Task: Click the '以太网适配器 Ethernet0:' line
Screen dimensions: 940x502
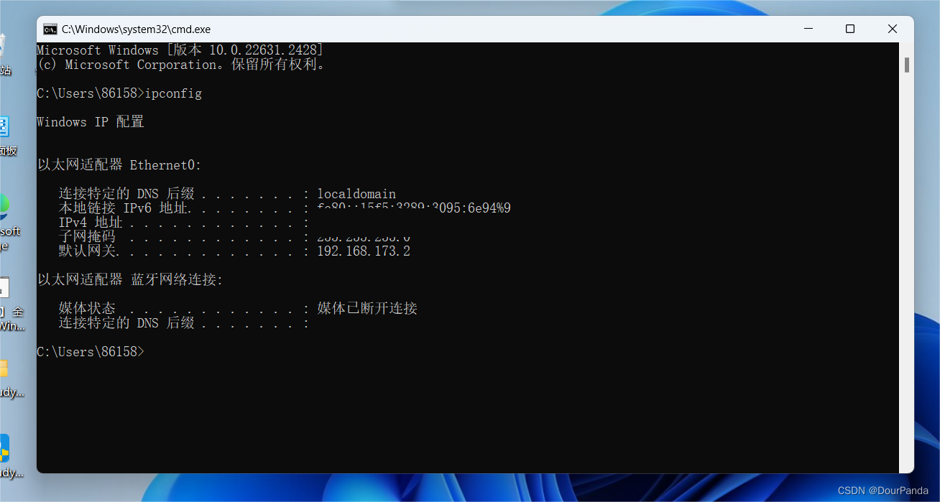Action: coord(119,165)
